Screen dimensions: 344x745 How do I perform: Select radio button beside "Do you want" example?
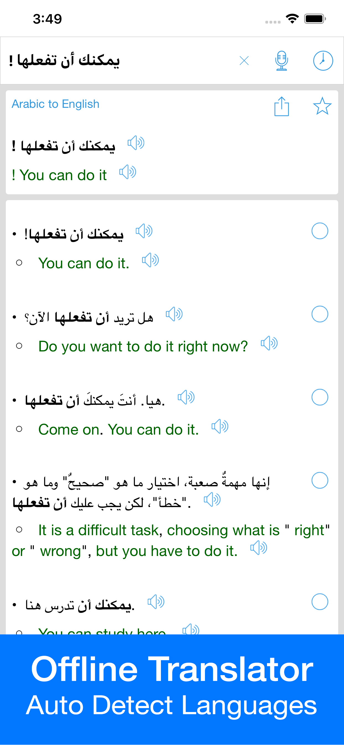click(320, 314)
